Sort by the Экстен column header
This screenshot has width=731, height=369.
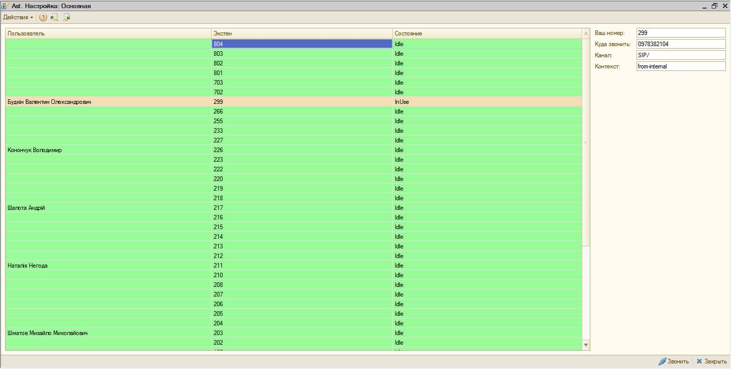pyautogui.click(x=302, y=33)
